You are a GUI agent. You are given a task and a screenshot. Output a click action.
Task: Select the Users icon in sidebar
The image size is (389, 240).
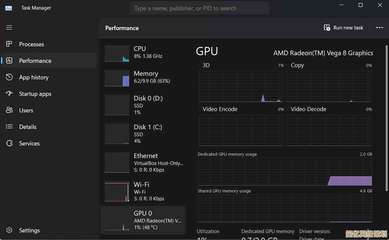pyautogui.click(x=9, y=110)
